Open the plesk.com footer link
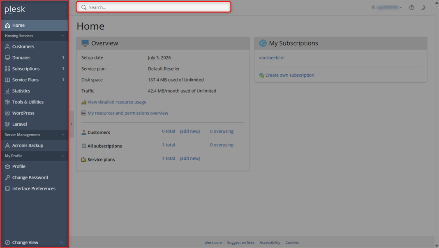 (x=213, y=242)
